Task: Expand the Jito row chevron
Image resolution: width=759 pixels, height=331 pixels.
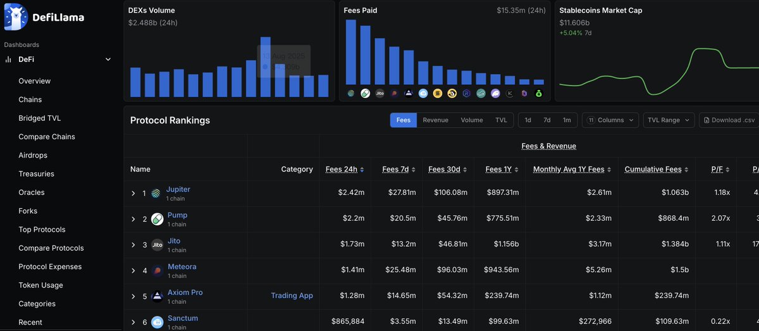Action: tap(133, 245)
